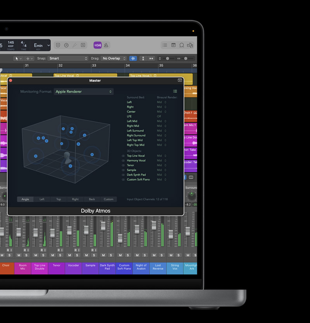This screenshot has height=323, width=310.
Task: Click the Emin key signature display
Action: point(38,46)
